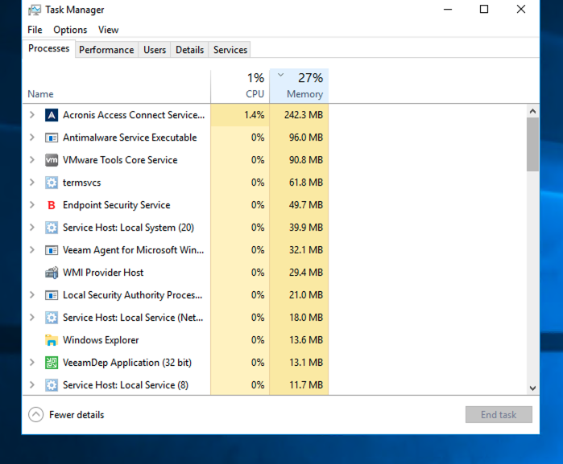Click the 49.7 MB memory cell
This screenshot has width=563, height=464.
[299, 205]
